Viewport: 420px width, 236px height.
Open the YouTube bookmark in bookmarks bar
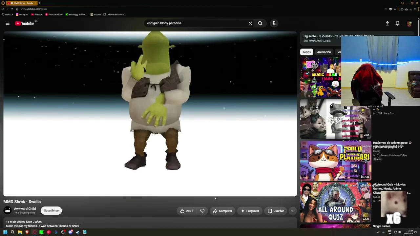(37, 14)
